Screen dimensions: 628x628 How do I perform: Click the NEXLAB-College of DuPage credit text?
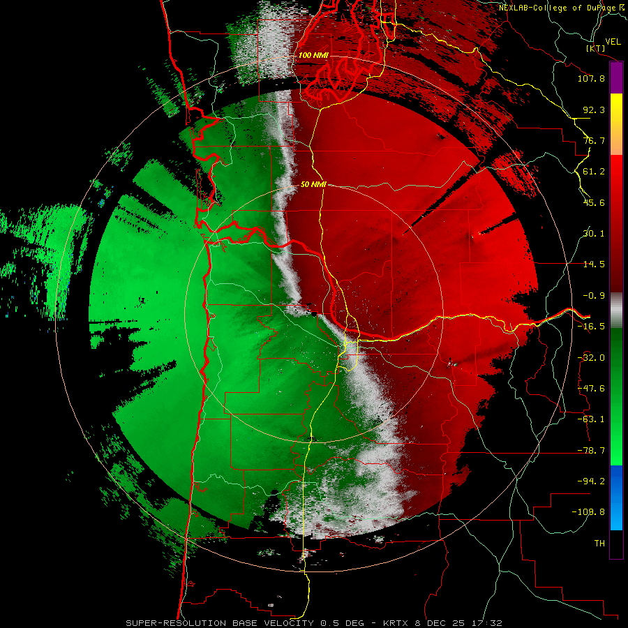tap(563, 8)
